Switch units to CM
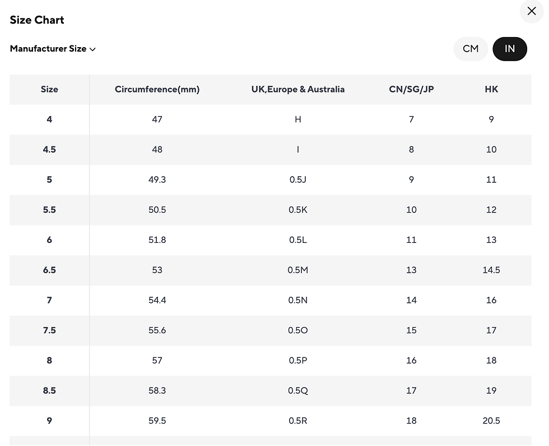This screenshot has height=446, width=549. (x=471, y=49)
